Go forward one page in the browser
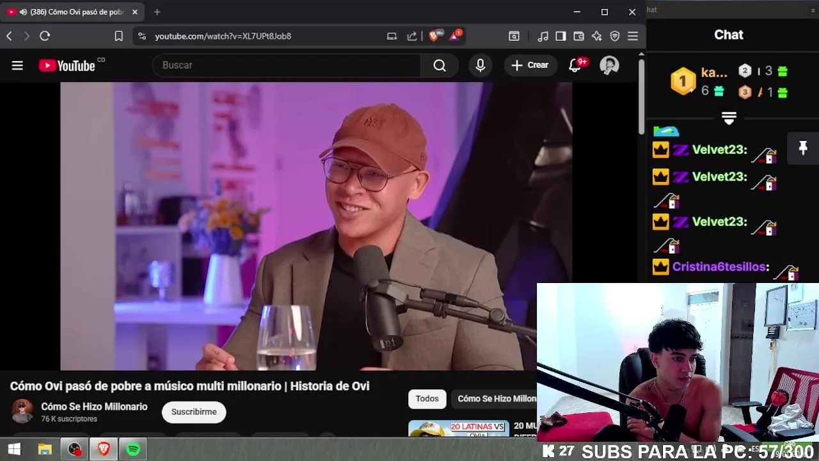 [x=26, y=36]
